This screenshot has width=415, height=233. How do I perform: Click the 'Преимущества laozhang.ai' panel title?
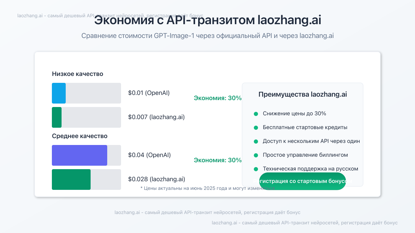tap(303, 94)
